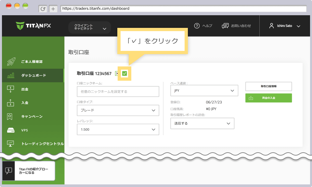The image size is (312, 187).
Task: Open the クライアントキャビネット dropdown
Action: (90, 28)
